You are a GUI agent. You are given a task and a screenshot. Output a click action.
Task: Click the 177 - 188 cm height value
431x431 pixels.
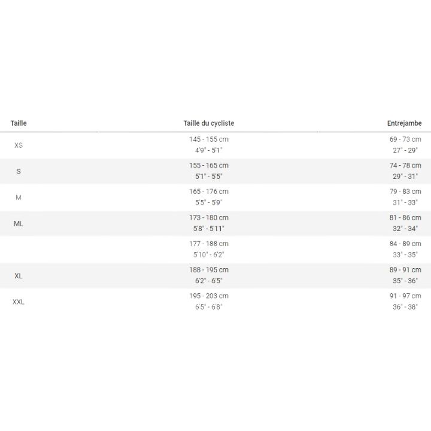coord(209,244)
